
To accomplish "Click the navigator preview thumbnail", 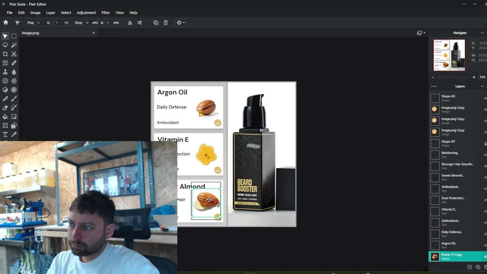I will coord(449,55).
